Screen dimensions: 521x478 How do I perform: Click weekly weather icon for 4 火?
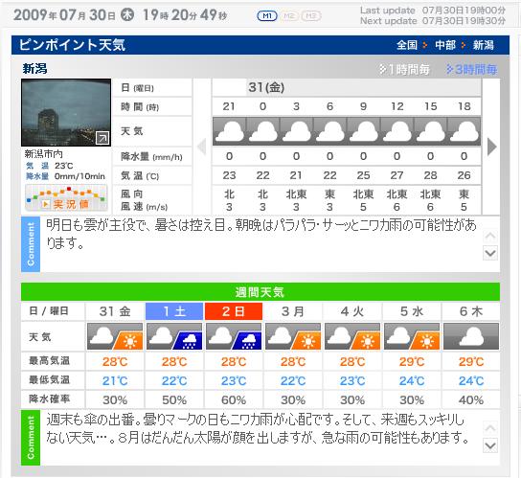[352, 336]
